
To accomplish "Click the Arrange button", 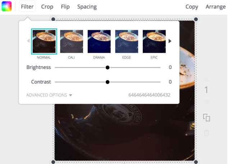I will tap(215, 7).
